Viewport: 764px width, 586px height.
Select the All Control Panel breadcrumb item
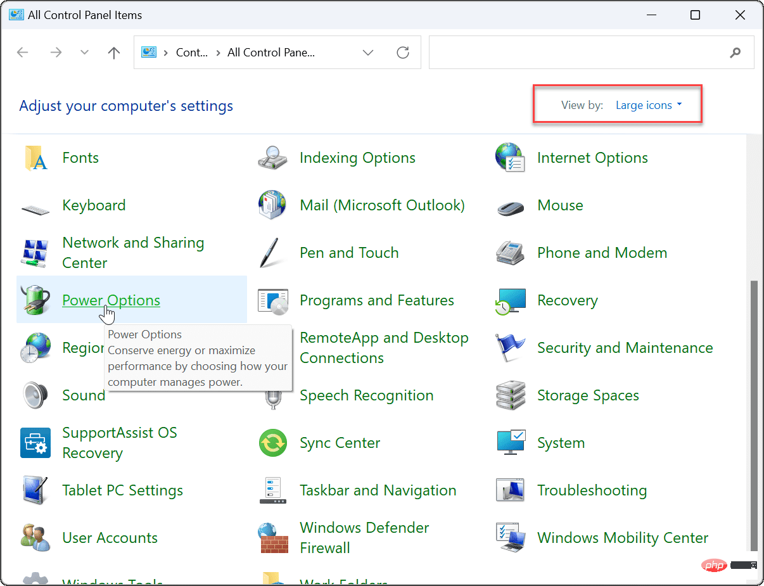(271, 53)
